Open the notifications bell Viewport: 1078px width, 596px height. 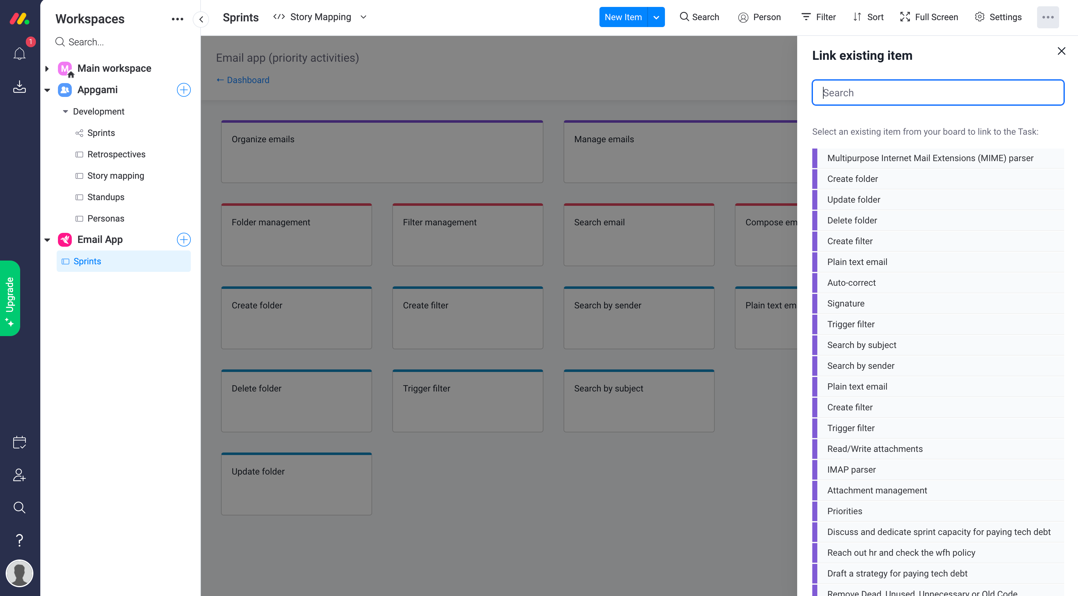pyautogui.click(x=19, y=53)
